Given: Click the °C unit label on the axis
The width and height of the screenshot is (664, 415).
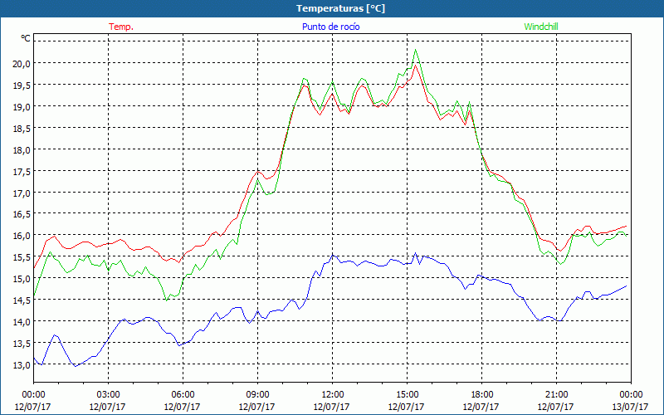Looking at the screenshot, I should point(26,38).
